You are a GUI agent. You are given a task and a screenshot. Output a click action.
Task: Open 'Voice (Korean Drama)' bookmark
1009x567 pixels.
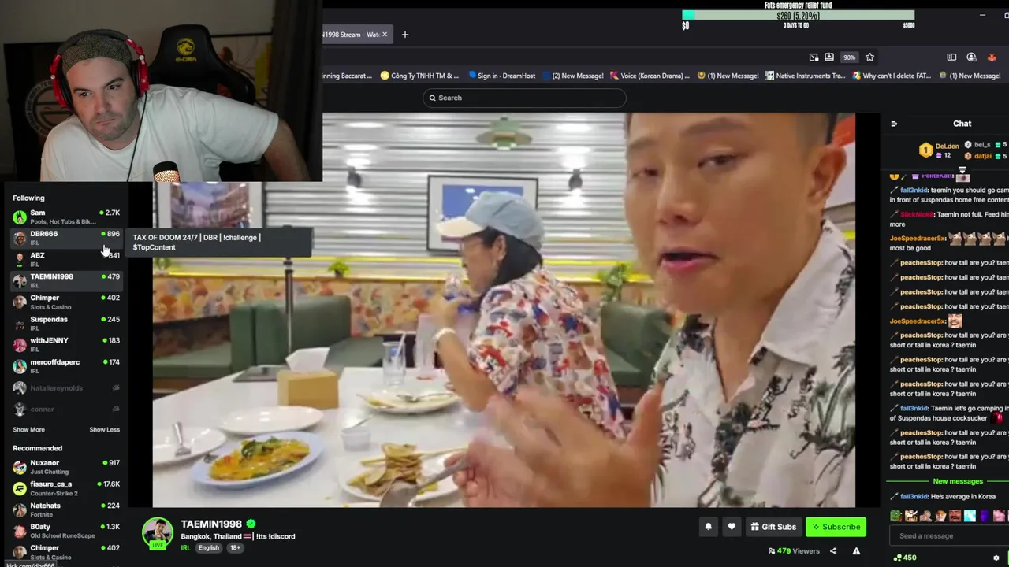coord(650,76)
